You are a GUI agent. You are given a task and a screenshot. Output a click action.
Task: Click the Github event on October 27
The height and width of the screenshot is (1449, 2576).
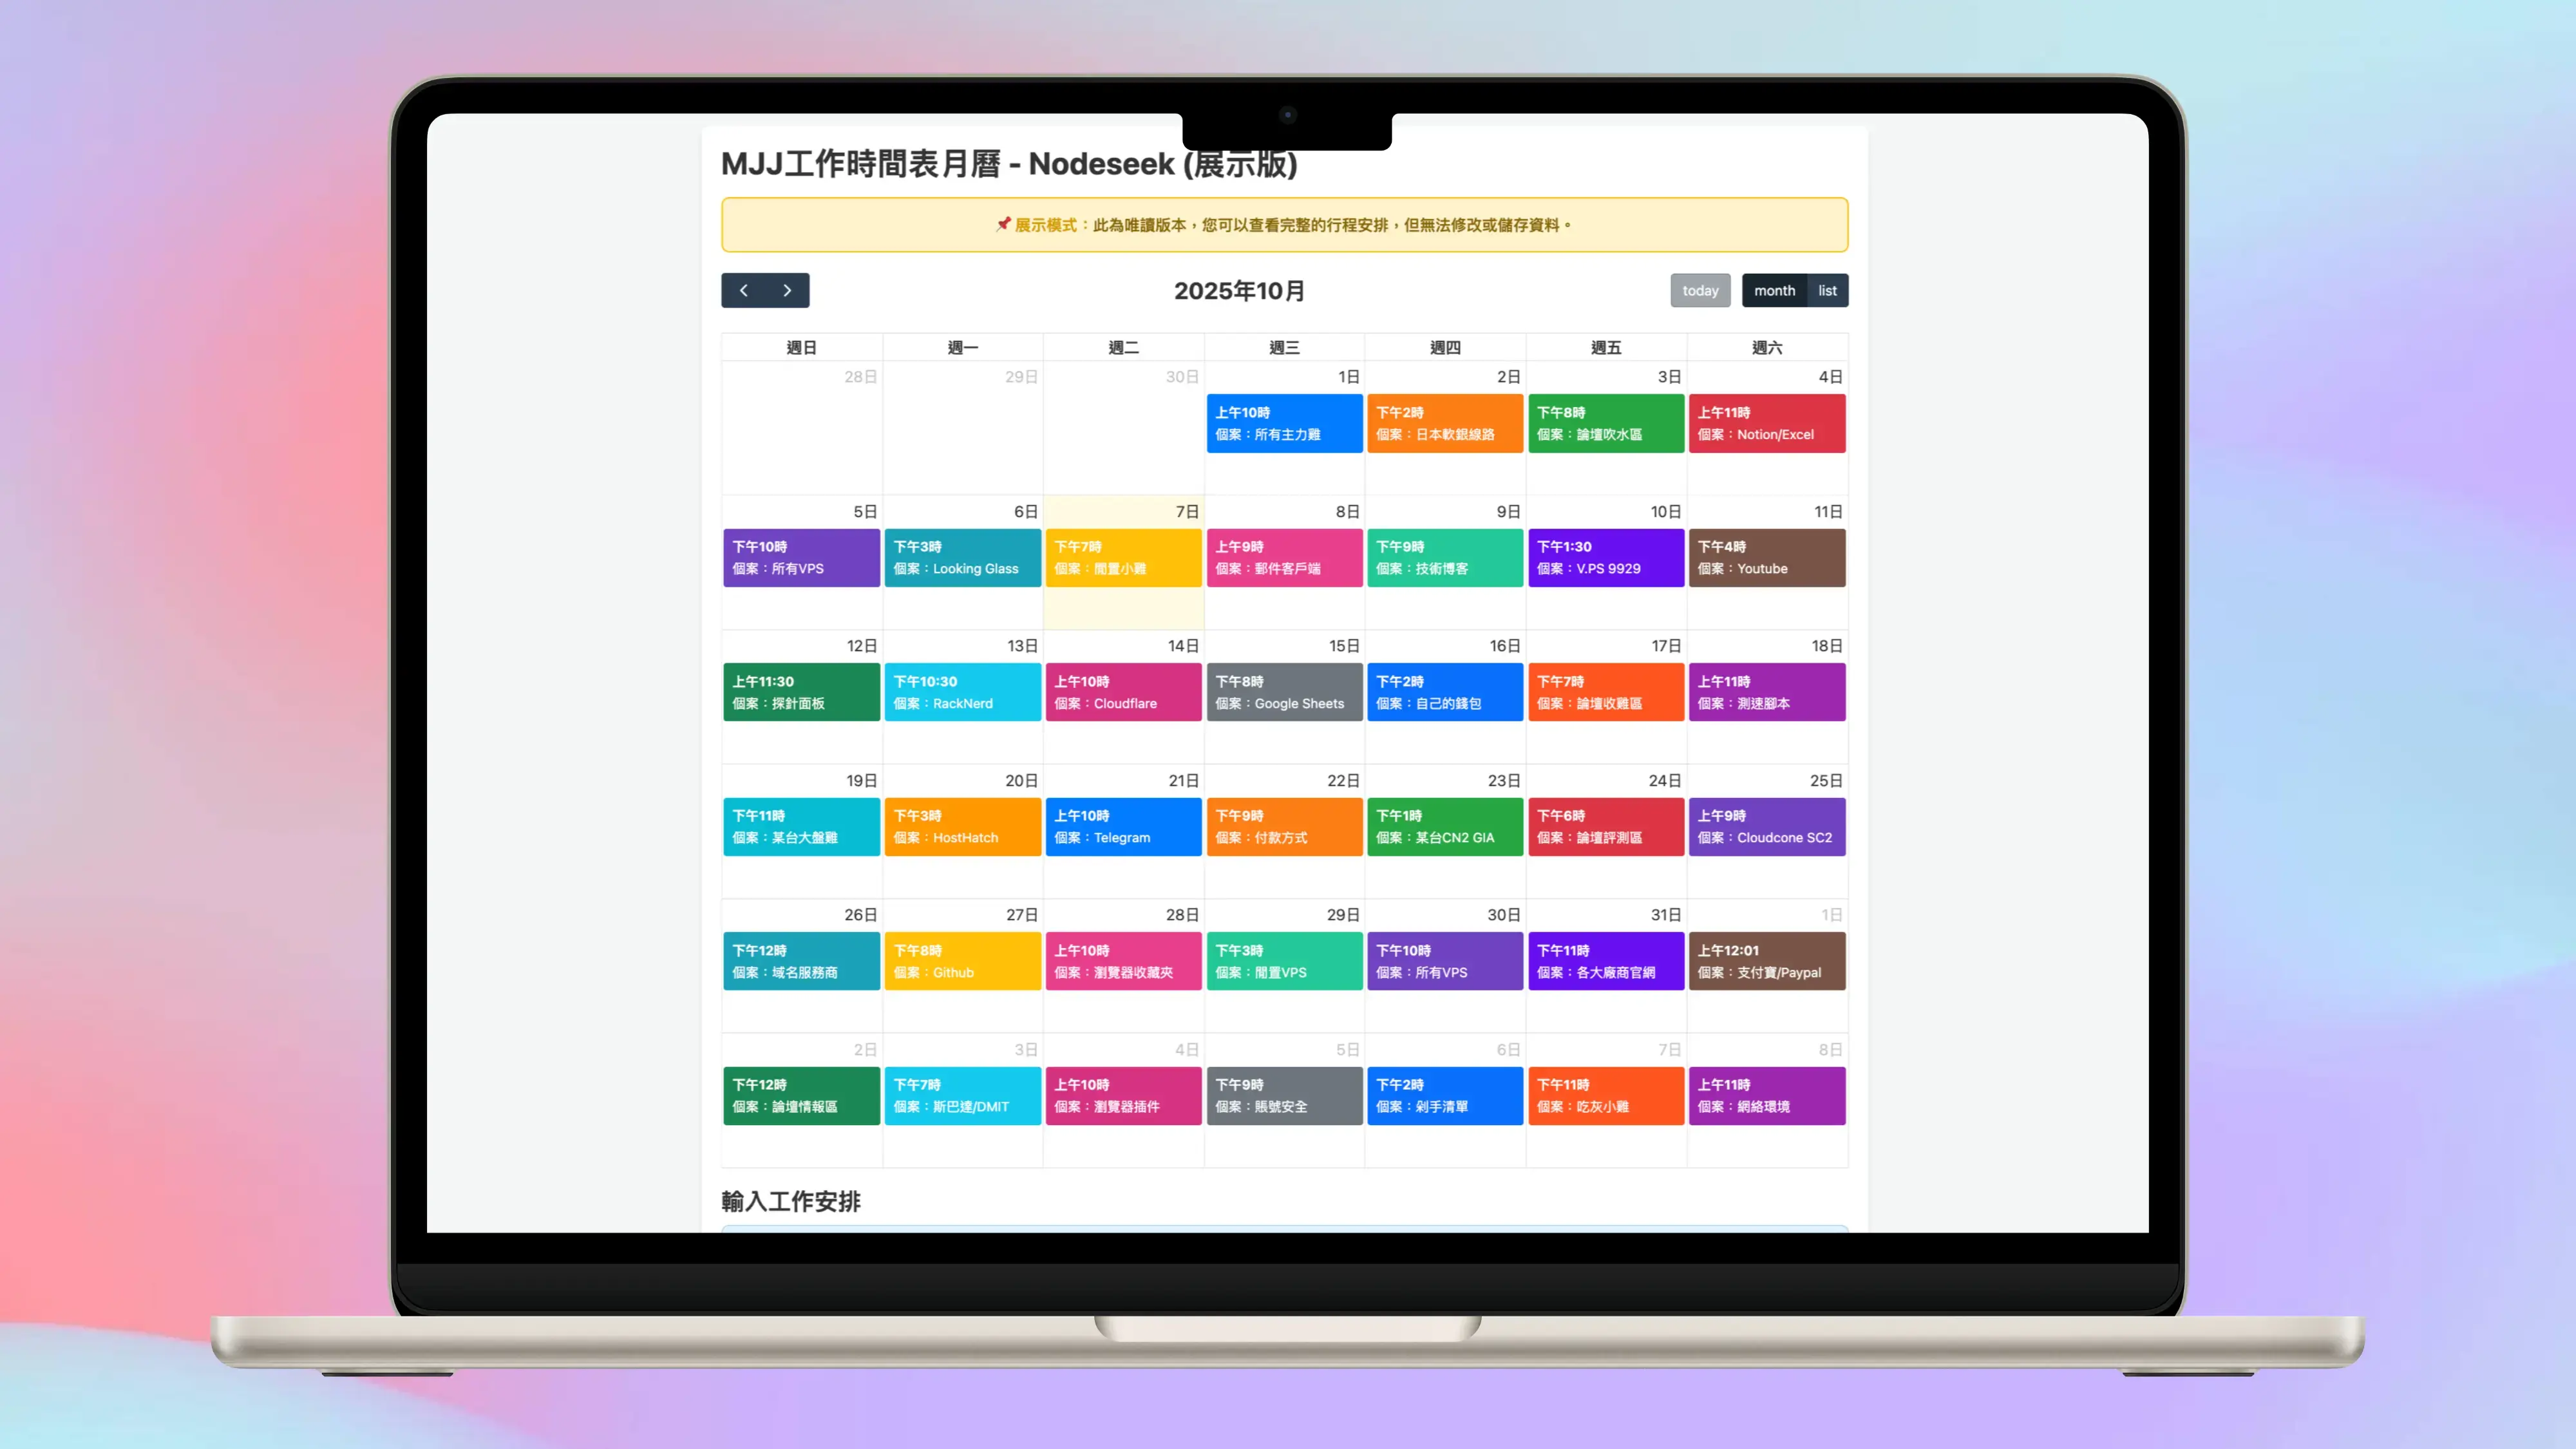point(962,961)
